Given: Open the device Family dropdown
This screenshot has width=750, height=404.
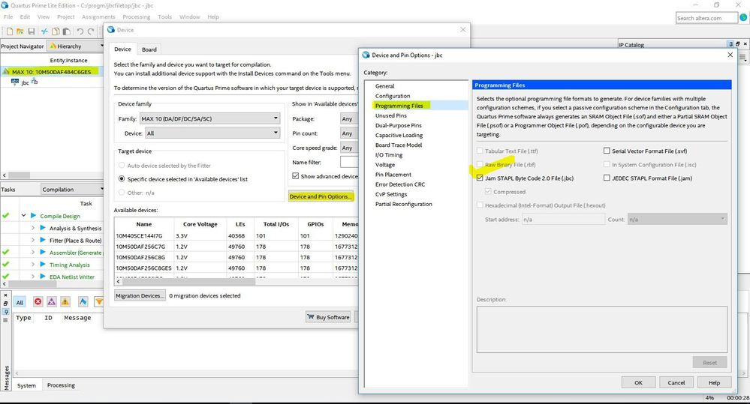Looking at the screenshot, I should click(x=209, y=118).
